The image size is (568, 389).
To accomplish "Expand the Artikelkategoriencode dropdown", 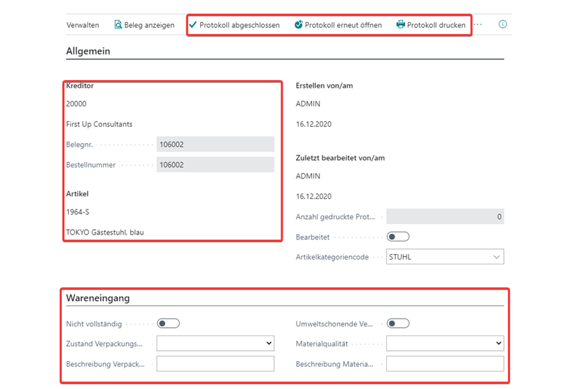I will point(445,257).
